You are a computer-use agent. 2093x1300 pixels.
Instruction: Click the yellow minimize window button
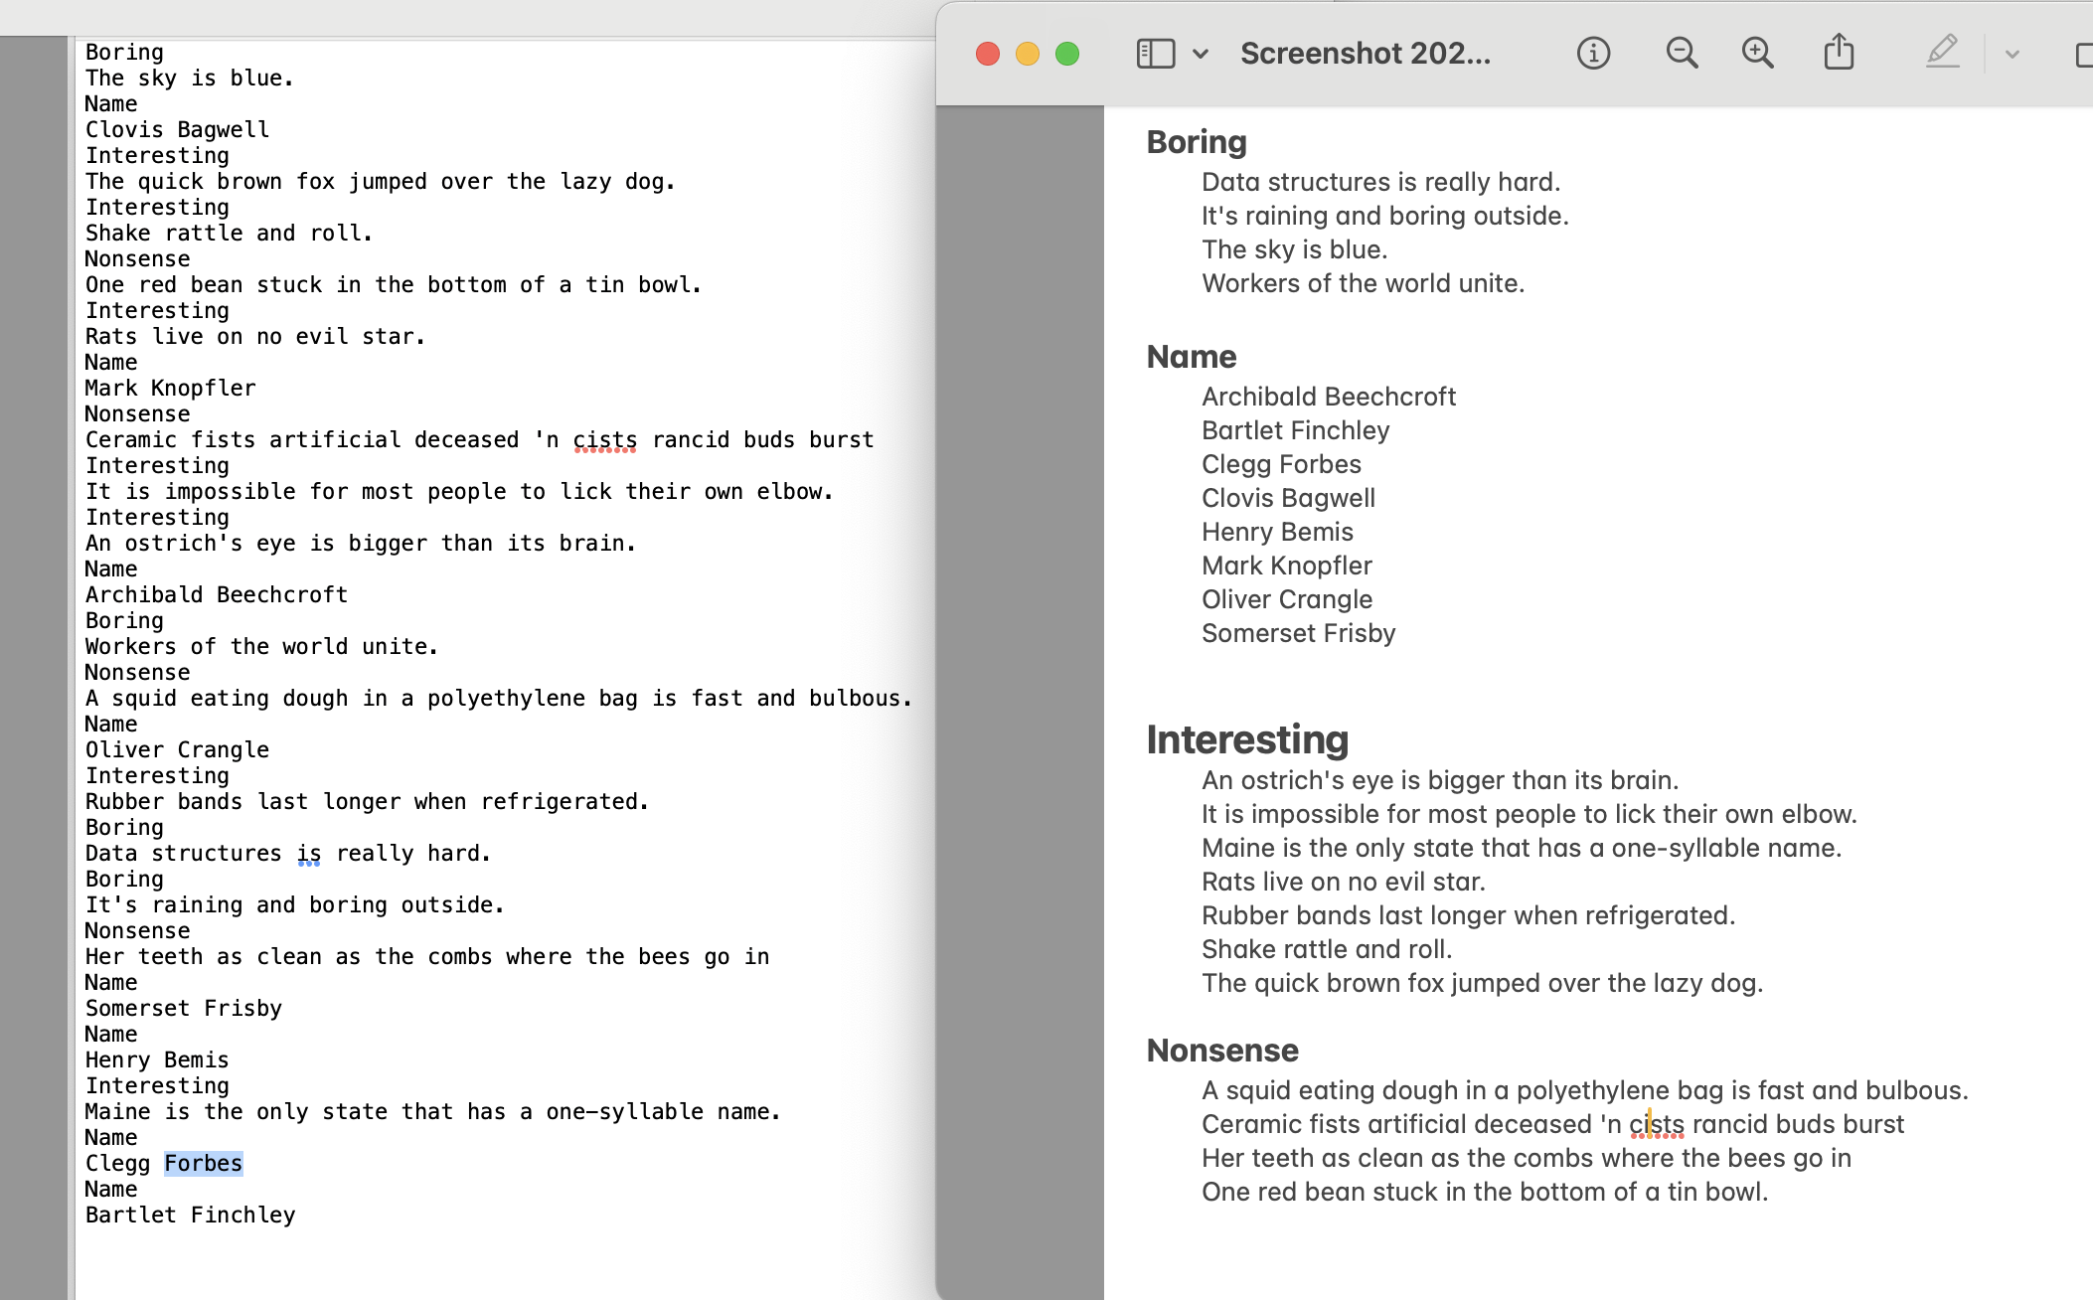[1028, 54]
